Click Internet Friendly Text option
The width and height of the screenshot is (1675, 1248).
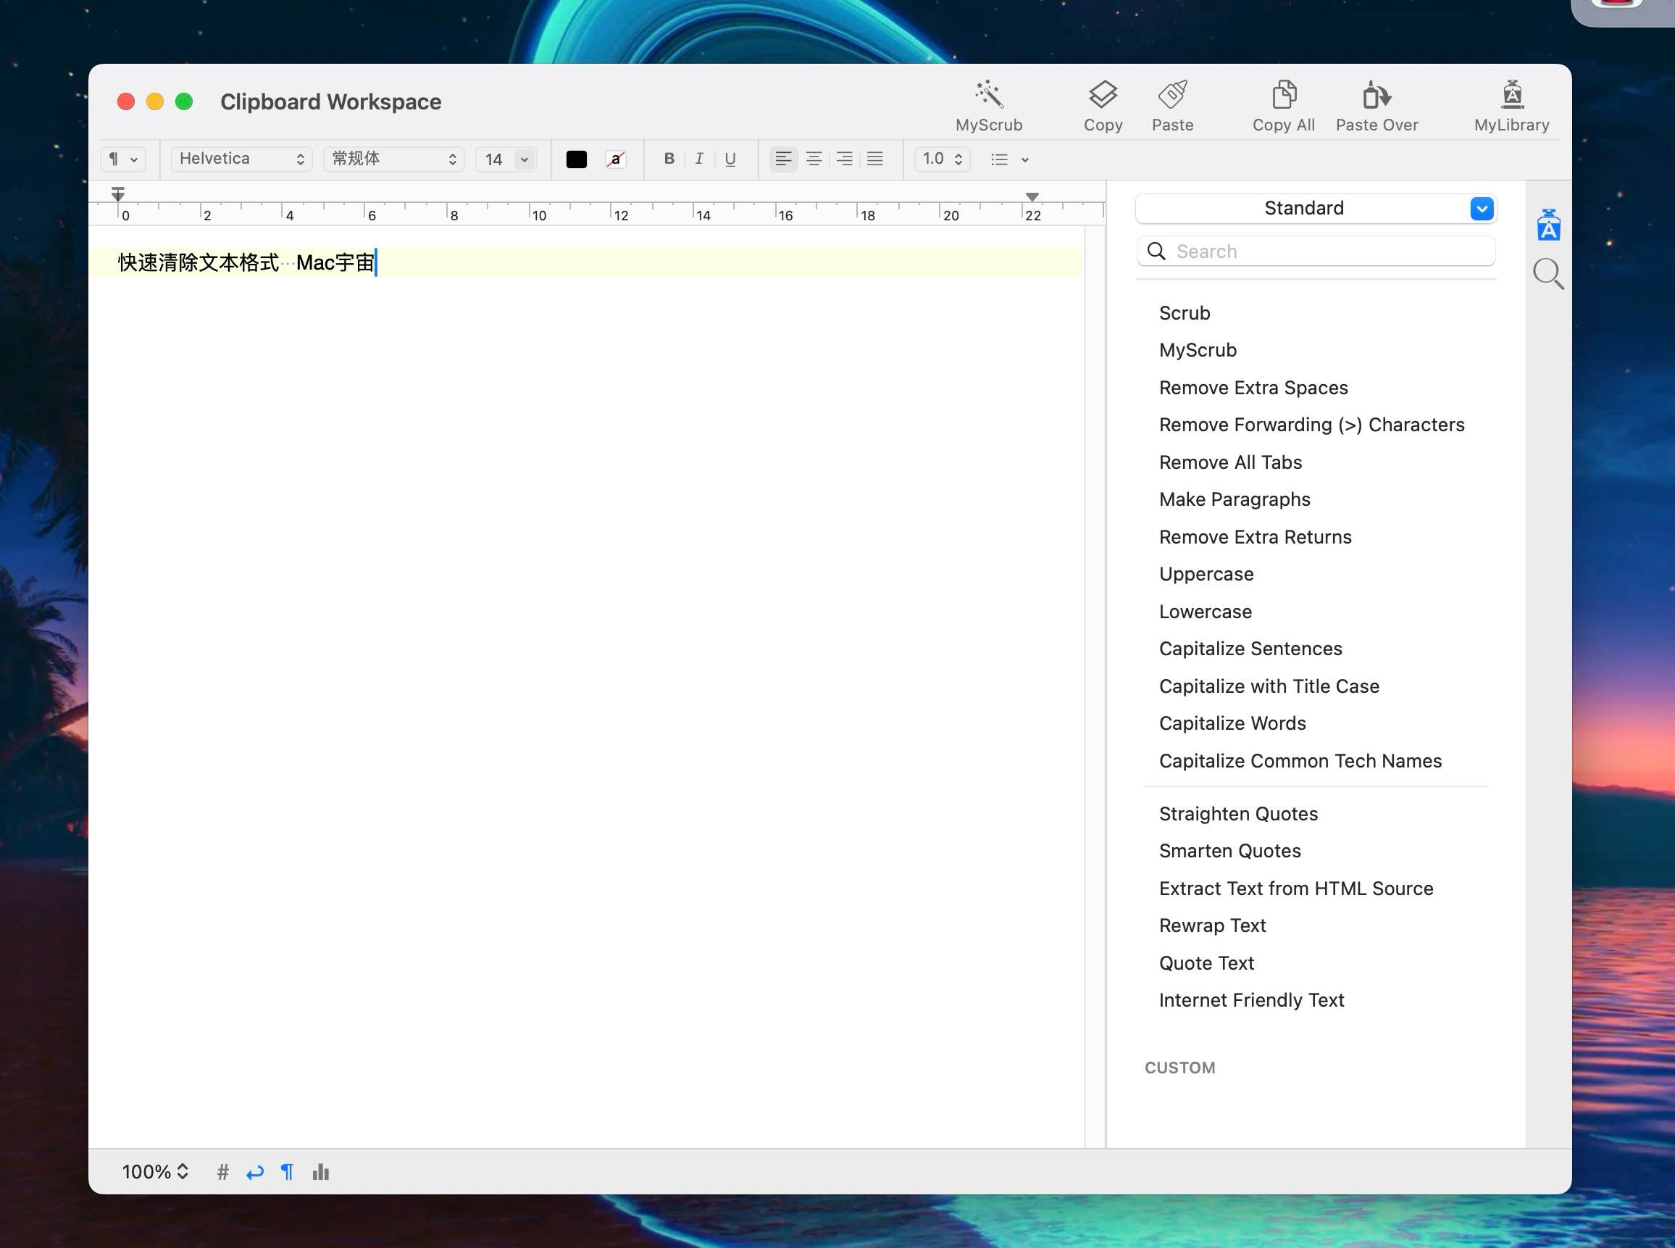coord(1252,1000)
